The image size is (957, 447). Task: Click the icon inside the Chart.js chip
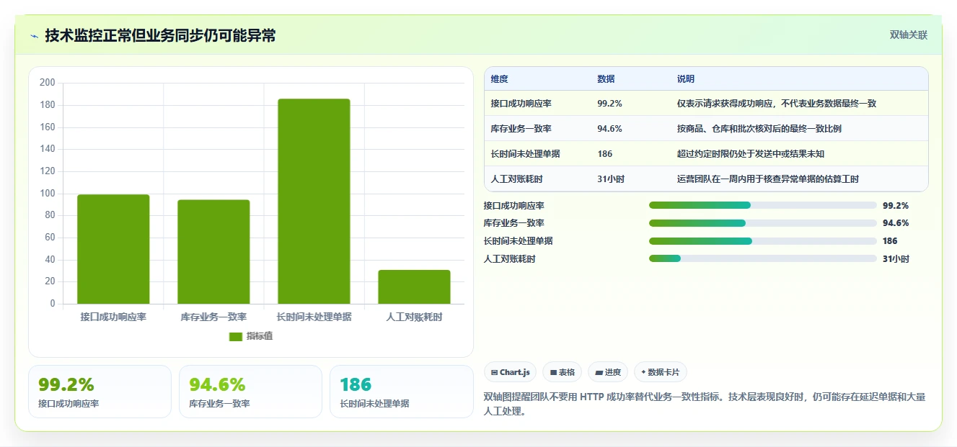click(x=494, y=373)
